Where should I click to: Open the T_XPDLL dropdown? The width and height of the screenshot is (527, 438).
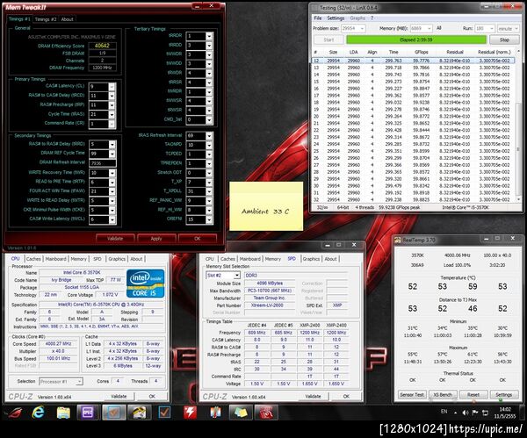[209, 191]
